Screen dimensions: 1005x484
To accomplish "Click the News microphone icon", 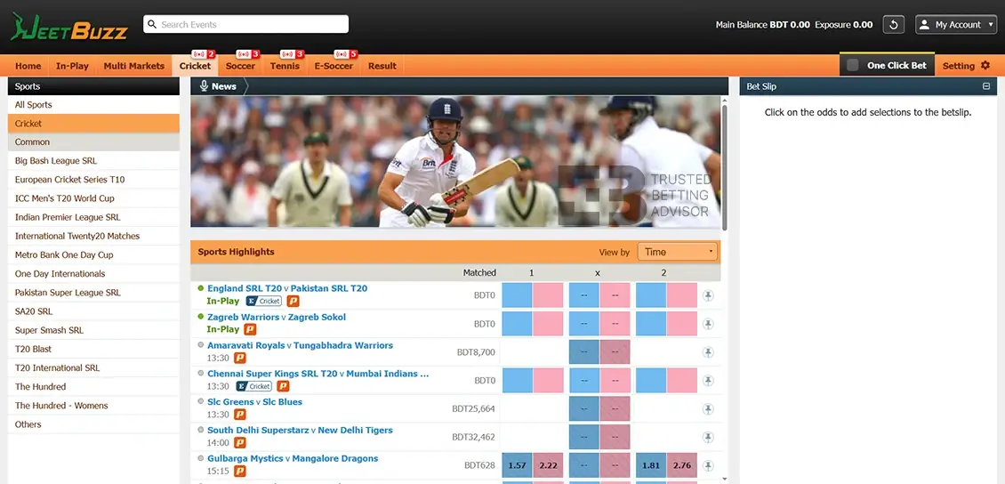I will (204, 86).
